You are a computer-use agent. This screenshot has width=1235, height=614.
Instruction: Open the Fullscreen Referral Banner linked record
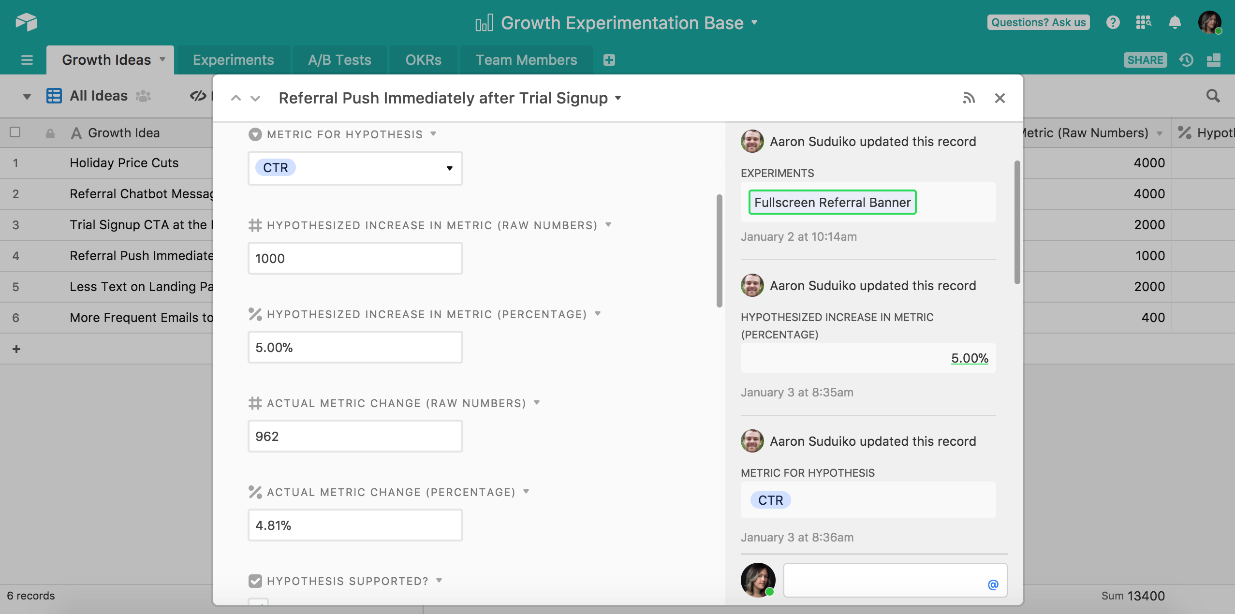pyautogui.click(x=832, y=202)
